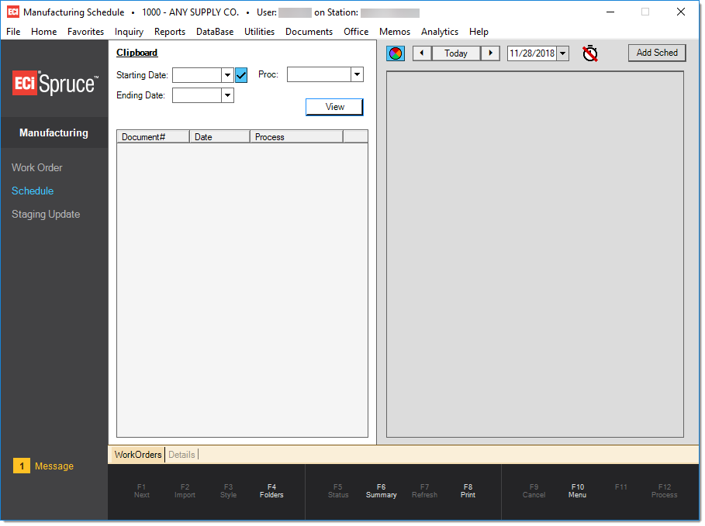Click the 11/28/2018 date field
The image size is (705, 526).
[x=532, y=53]
